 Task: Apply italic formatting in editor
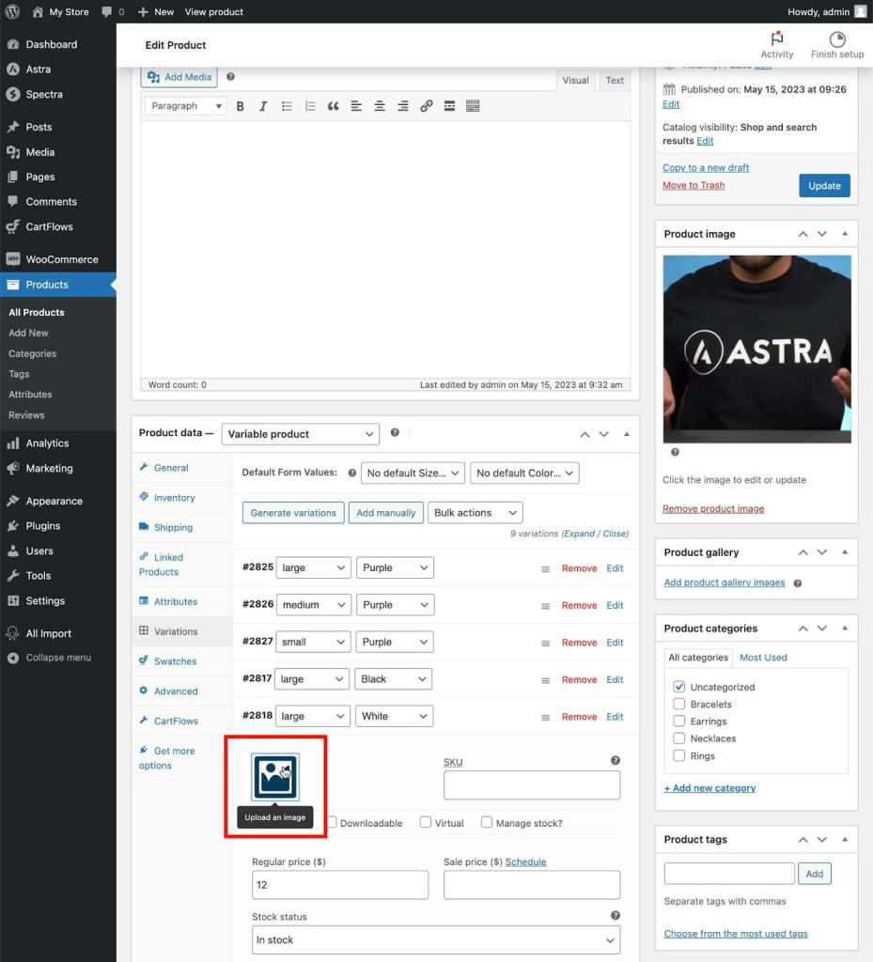[263, 106]
